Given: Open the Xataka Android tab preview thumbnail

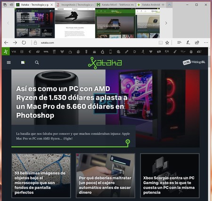Looking at the screenshot, I should [x=147, y=23].
